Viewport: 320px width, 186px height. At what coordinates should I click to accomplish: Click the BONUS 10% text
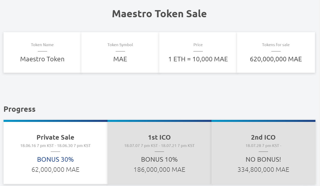click(159, 159)
